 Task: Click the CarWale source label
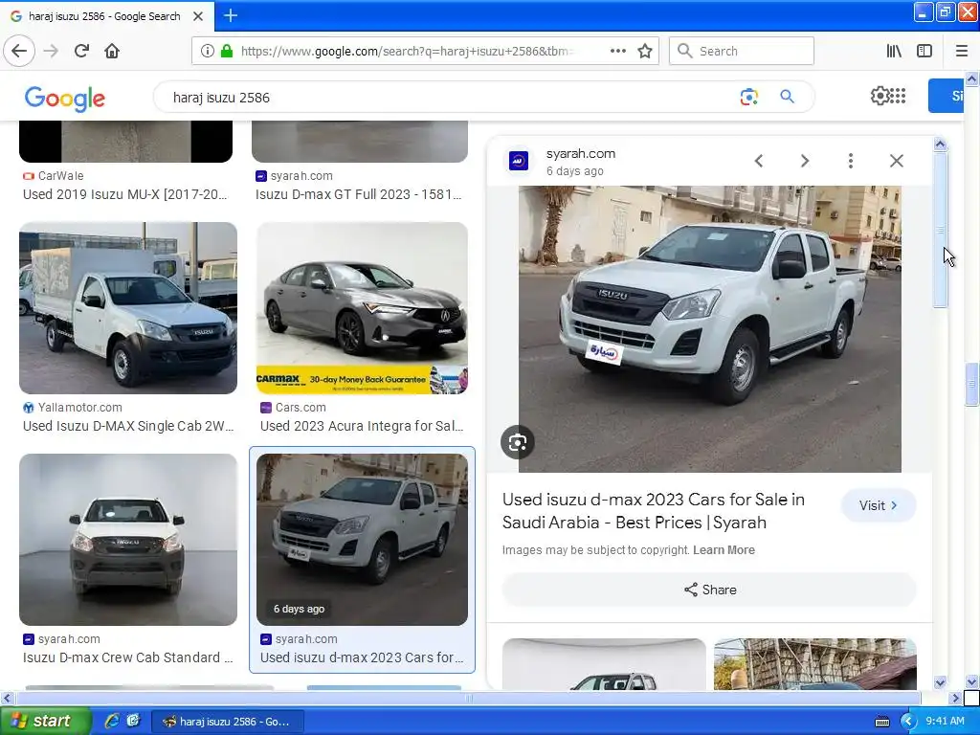[60, 176]
